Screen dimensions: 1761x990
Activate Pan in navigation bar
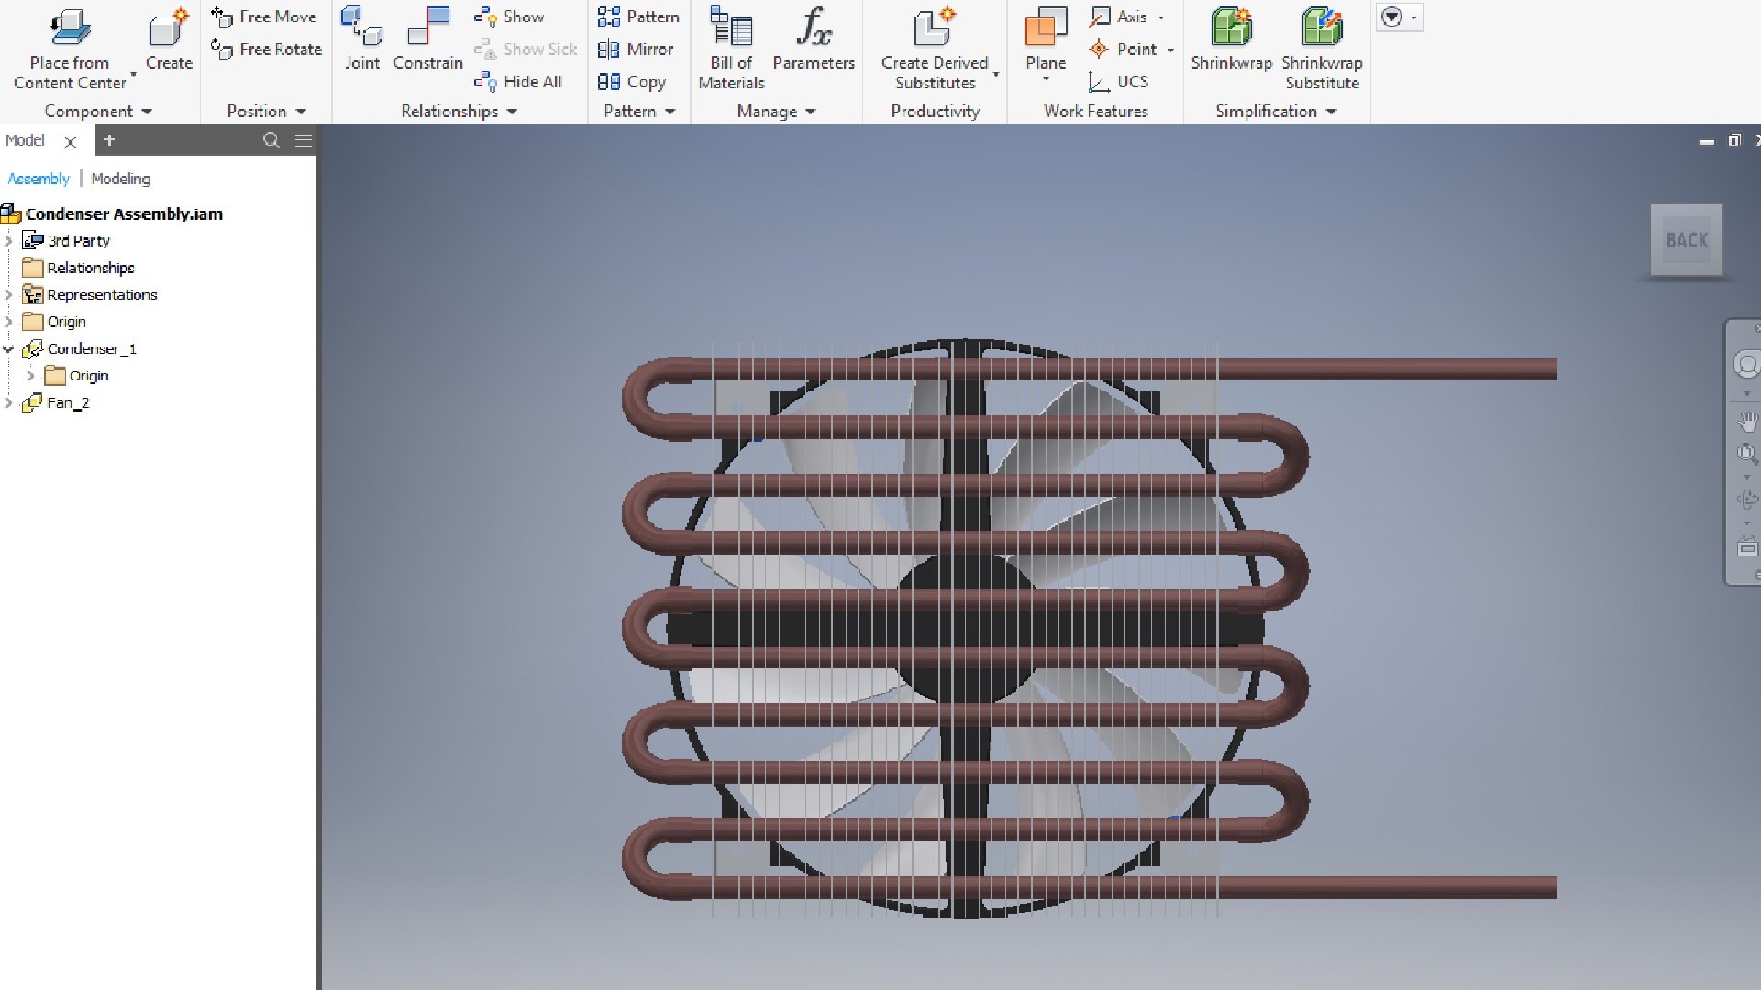point(1747,422)
